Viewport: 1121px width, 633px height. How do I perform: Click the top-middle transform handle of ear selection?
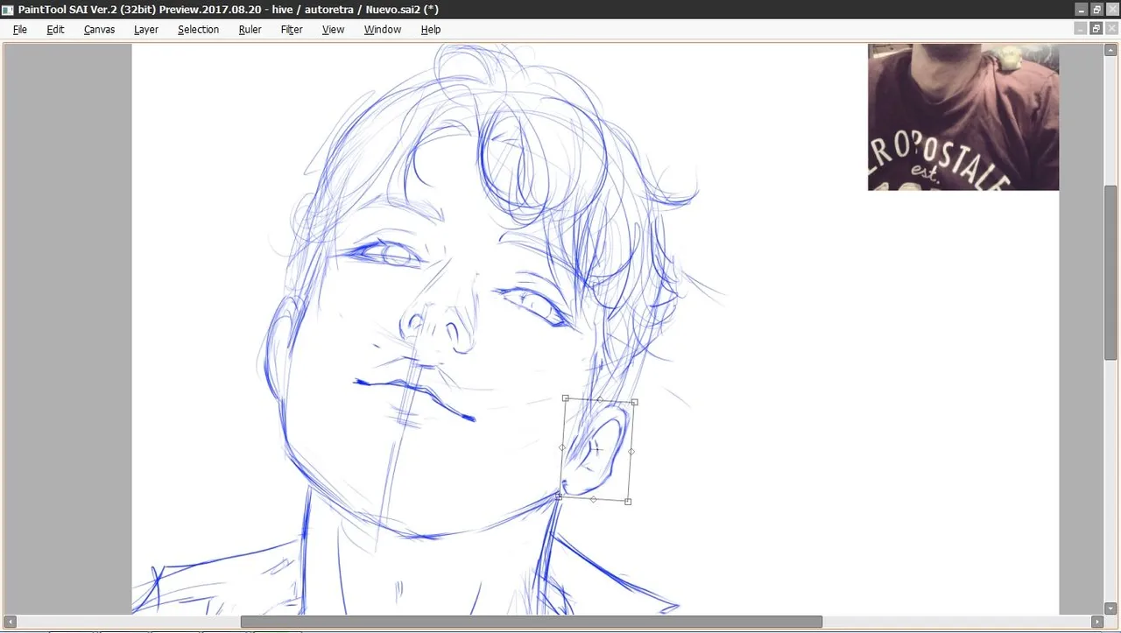click(x=600, y=399)
